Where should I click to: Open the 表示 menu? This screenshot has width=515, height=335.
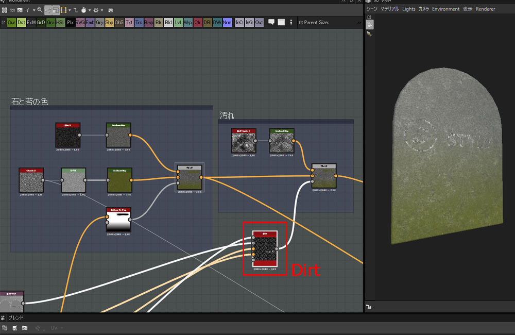click(468, 9)
